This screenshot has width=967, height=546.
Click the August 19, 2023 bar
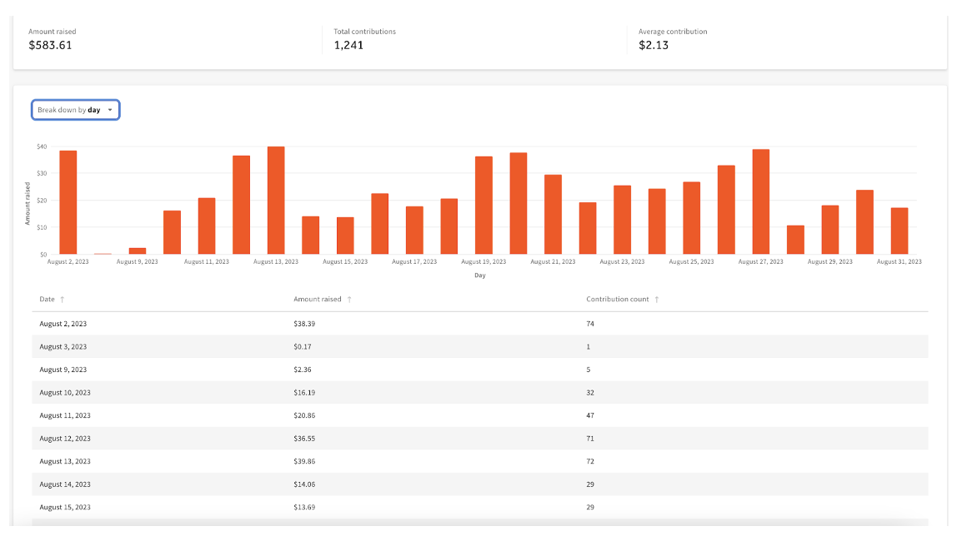coord(483,205)
